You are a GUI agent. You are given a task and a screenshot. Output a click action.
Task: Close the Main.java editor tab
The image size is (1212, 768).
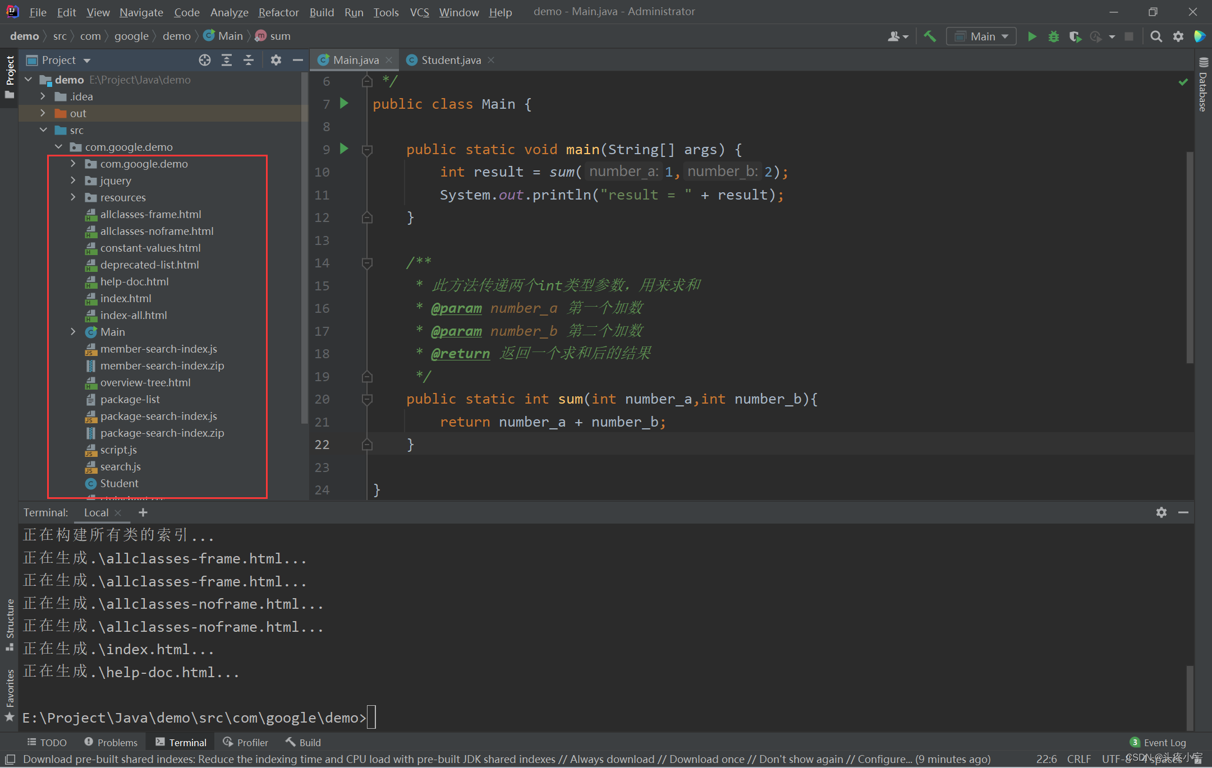[x=389, y=60]
